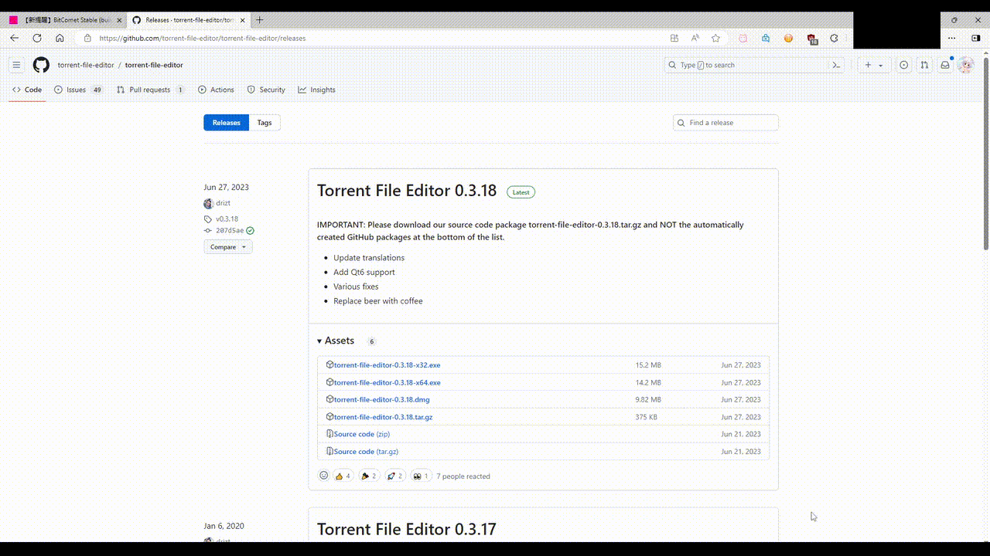This screenshot has height=556, width=990.
Task: Select the Releases button
Action: pyautogui.click(x=227, y=123)
